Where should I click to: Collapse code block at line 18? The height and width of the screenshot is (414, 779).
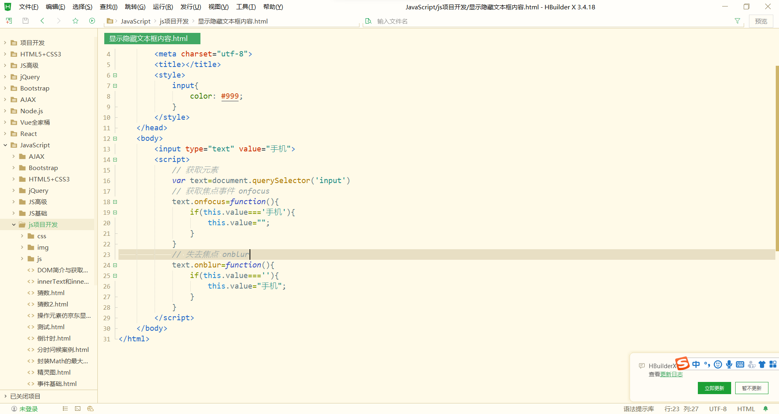point(115,202)
